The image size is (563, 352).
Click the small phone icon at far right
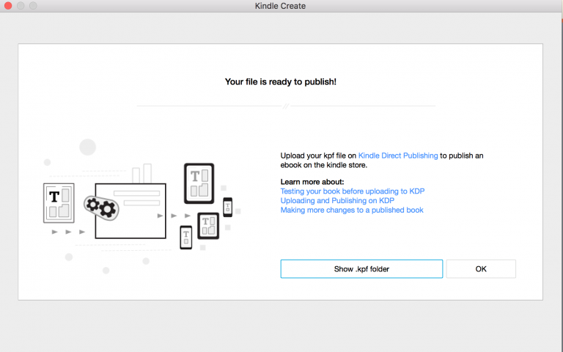pyautogui.click(x=227, y=207)
